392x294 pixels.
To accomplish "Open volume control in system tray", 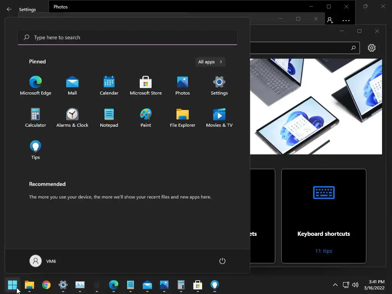I will (x=355, y=285).
